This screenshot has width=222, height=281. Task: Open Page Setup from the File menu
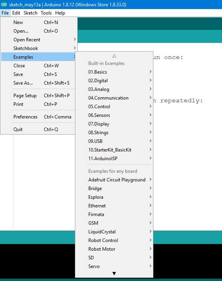[x=38, y=96]
